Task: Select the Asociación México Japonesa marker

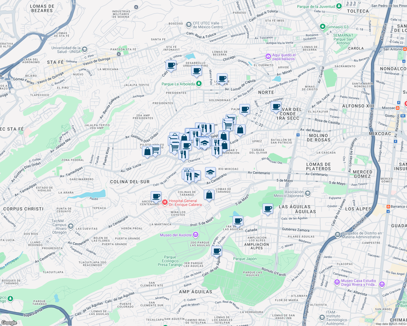Action: tap(308, 193)
